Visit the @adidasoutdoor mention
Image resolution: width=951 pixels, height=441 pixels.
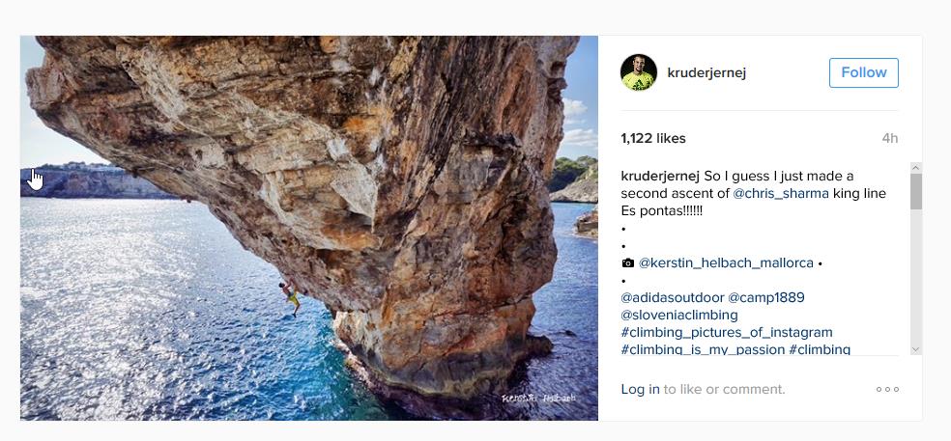672,297
